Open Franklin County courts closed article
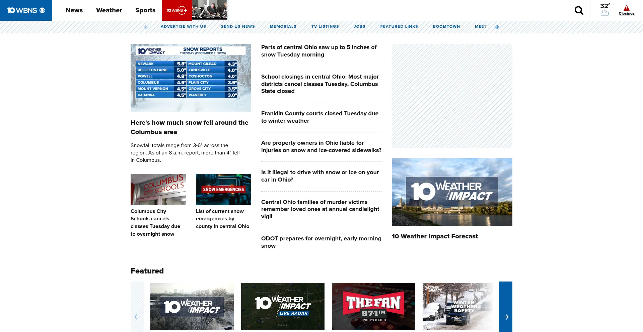643x332 pixels. click(319, 117)
